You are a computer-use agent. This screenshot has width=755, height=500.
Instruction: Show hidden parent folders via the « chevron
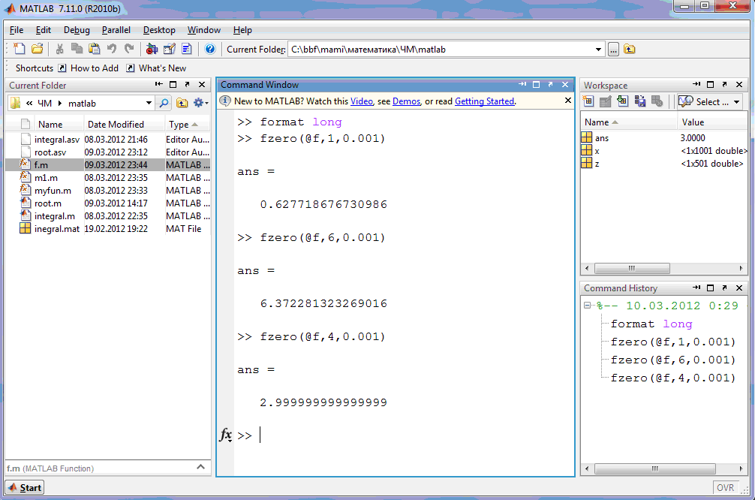(x=29, y=103)
